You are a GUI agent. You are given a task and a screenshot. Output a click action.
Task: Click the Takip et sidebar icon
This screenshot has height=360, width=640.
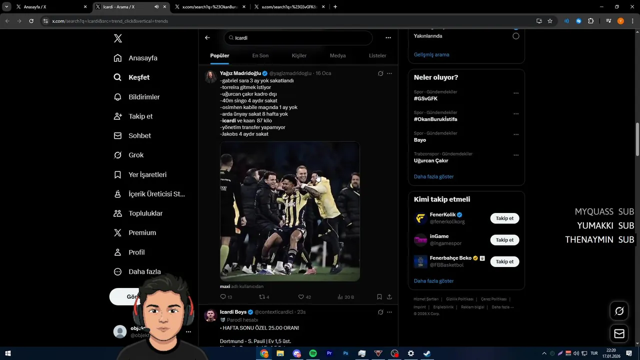pos(117,116)
